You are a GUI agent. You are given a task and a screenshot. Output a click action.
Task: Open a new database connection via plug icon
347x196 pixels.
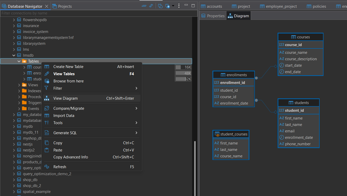[160, 6]
